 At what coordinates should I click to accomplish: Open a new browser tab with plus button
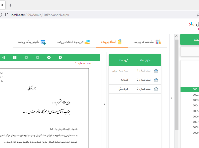pos(11,5)
